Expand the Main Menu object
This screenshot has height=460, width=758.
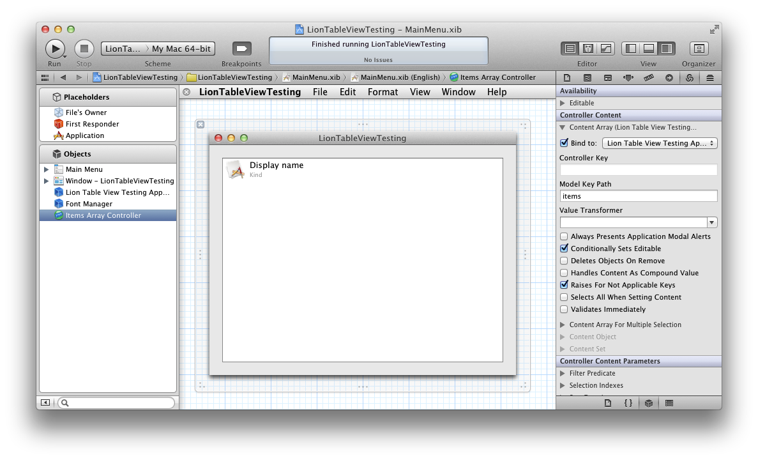[x=47, y=169]
